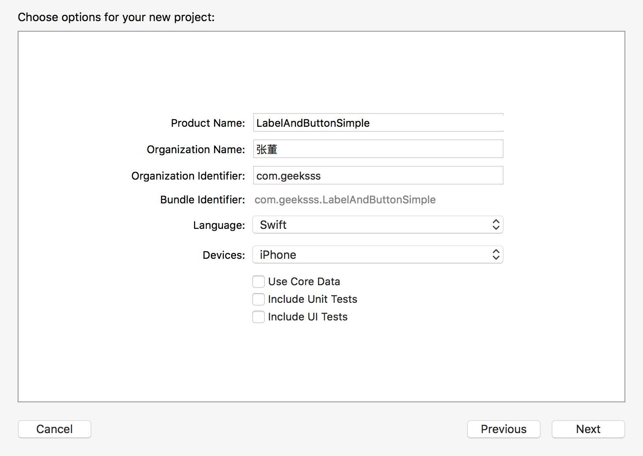The width and height of the screenshot is (643, 456).
Task: Toggle the Include UI Tests checkbox
Action: tap(259, 317)
